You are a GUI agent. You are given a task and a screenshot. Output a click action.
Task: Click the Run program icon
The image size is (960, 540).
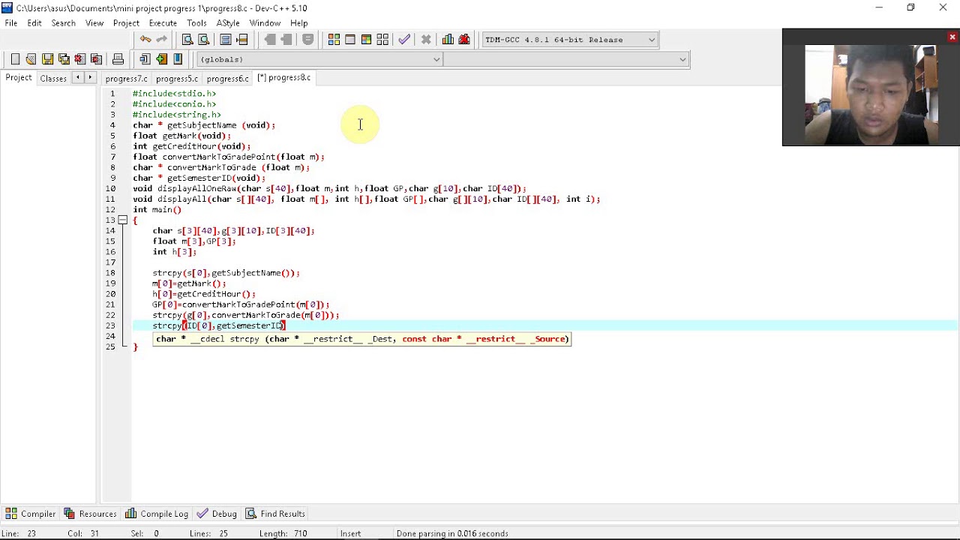(x=350, y=40)
